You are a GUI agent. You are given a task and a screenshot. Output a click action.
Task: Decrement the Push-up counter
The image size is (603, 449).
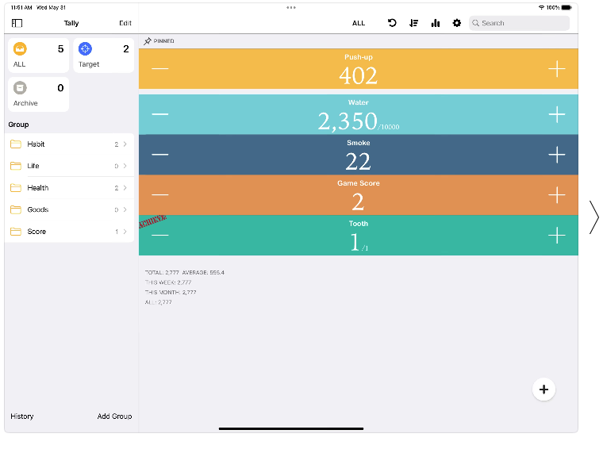[x=160, y=69]
